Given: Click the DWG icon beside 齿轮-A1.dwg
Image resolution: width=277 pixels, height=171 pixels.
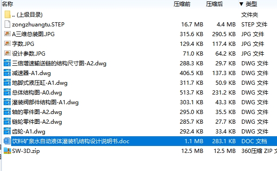Looking at the screenshot, I should click(x=7, y=131).
